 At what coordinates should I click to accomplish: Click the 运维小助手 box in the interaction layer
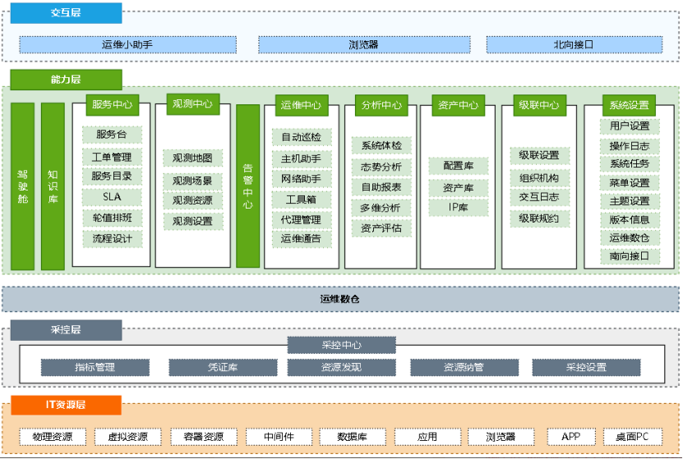coord(127,44)
